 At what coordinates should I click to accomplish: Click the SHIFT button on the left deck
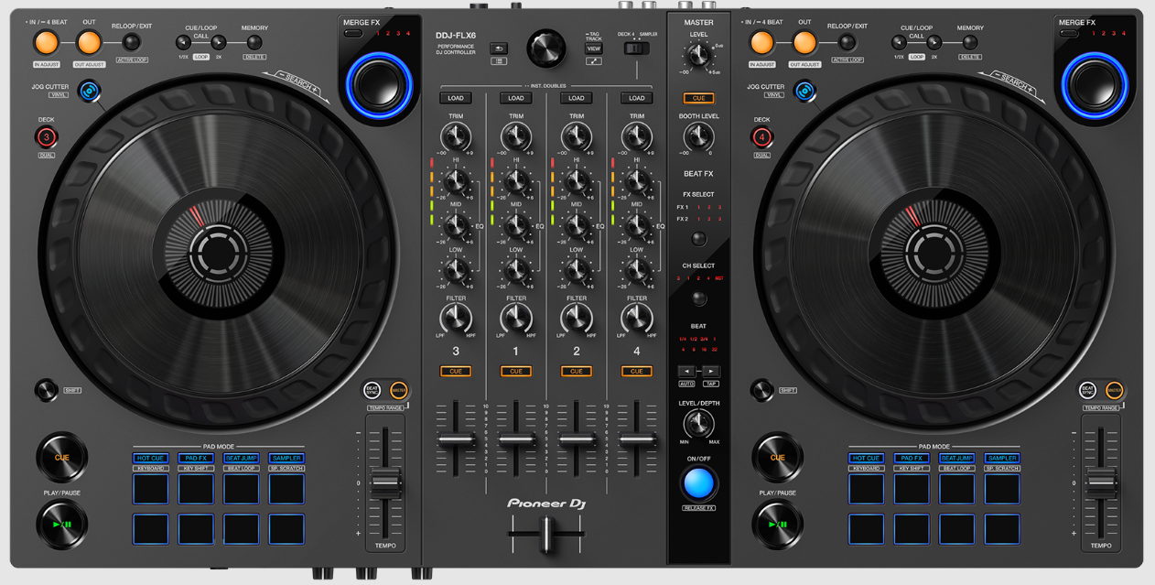46,390
